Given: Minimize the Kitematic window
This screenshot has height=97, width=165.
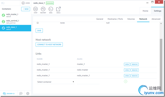Looking at the screenshot, I should (147, 3).
